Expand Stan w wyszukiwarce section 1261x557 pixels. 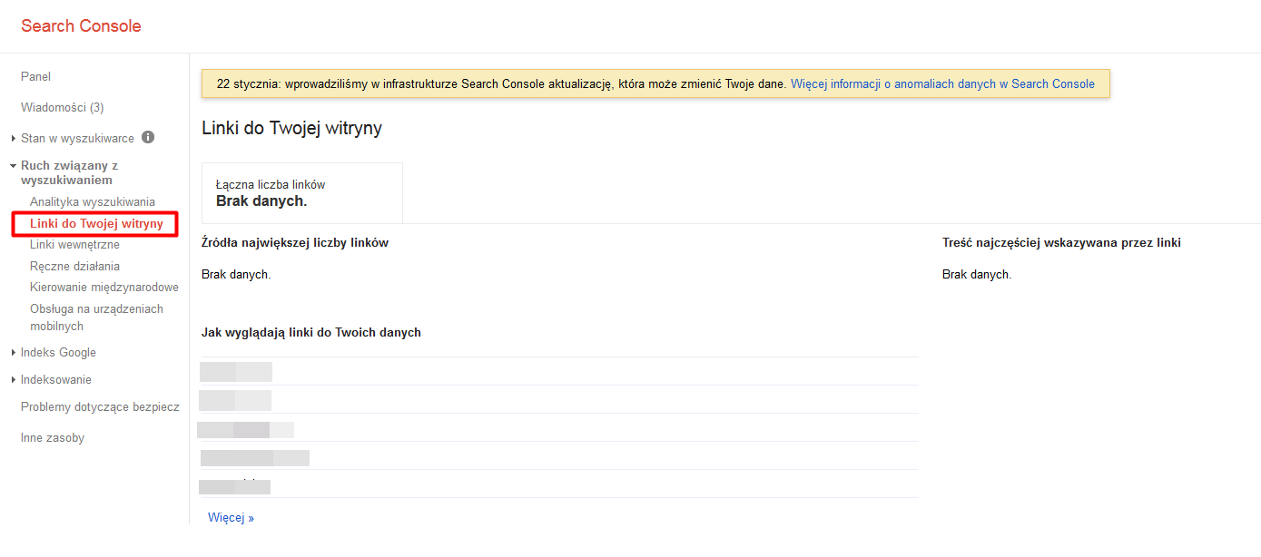[77, 138]
